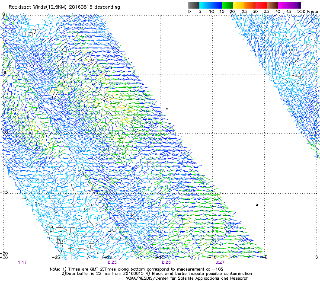Pick the yellow 20-25 knots legend segment
320x281 pixels.
(239, 5)
